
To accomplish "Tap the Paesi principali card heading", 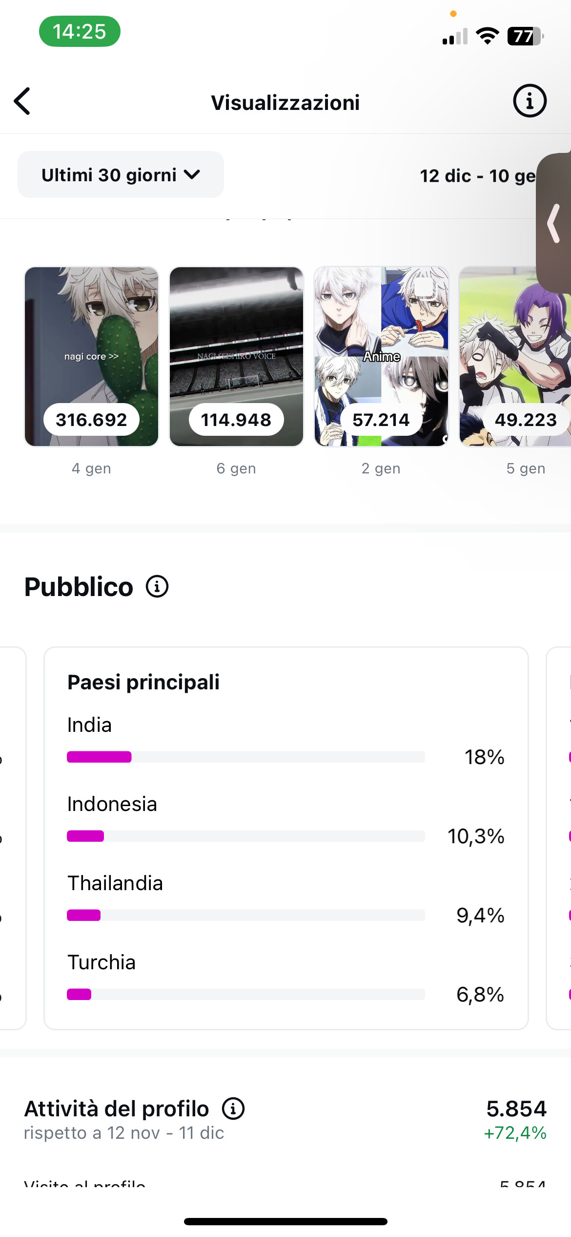I will pyautogui.click(x=143, y=682).
